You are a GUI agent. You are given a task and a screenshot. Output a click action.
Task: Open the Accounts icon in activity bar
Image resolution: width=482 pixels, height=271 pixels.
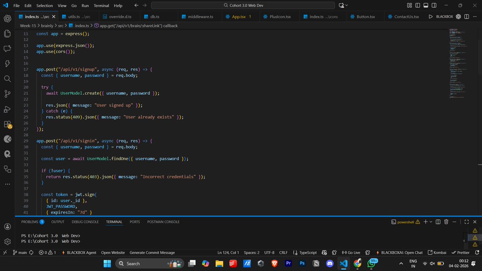[7, 226]
